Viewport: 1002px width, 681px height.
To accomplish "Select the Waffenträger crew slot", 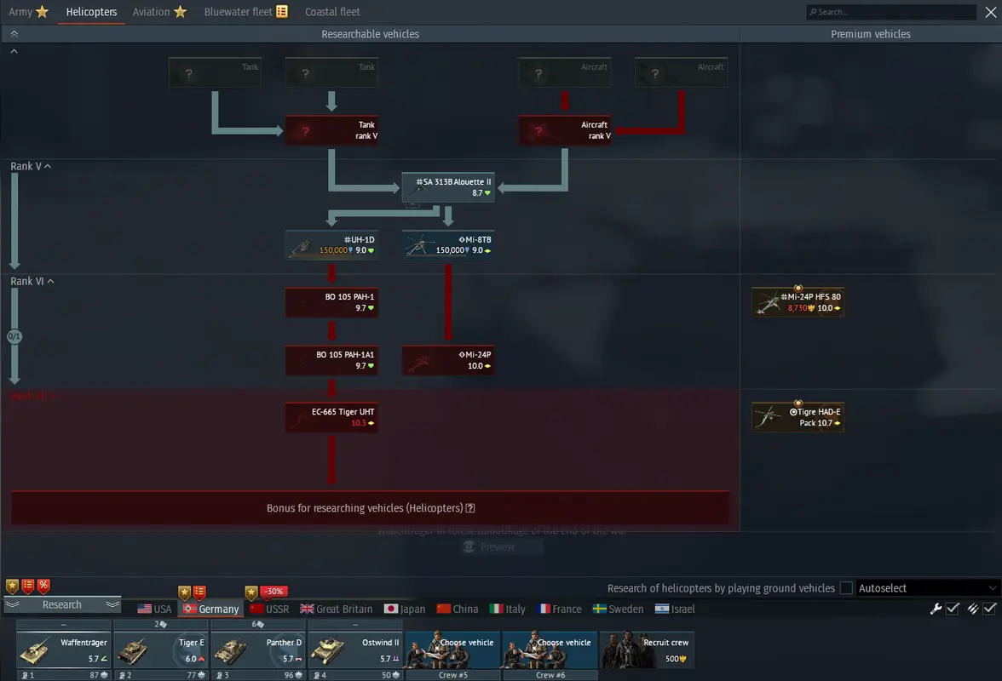I will pos(63,650).
